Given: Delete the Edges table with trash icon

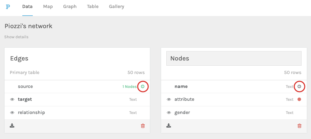Looking at the screenshot, I should (143, 126).
